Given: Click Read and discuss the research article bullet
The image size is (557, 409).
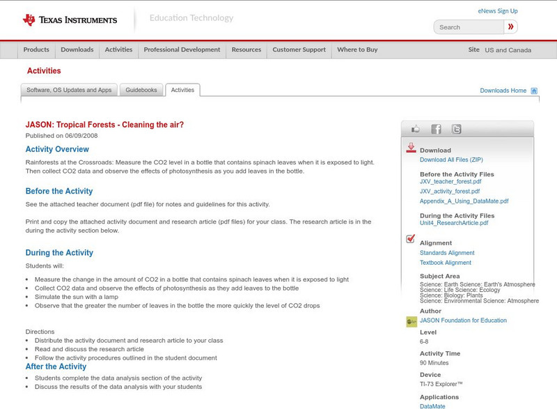Looking at the screenshot, I should [89, 349].
